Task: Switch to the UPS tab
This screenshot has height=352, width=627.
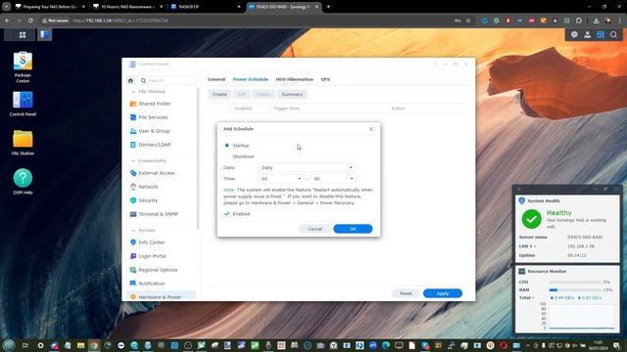Action: [325, 79]
